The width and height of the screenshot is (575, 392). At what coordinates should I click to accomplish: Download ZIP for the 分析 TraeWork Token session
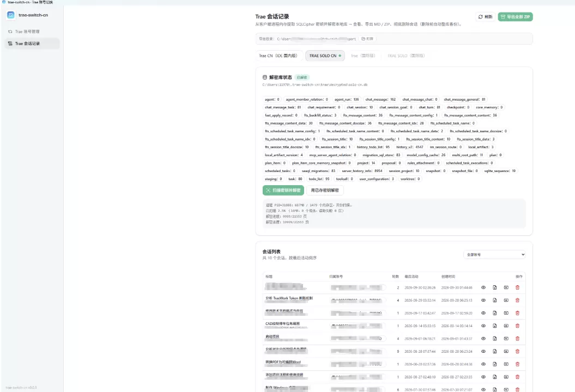tap(506, 300)
